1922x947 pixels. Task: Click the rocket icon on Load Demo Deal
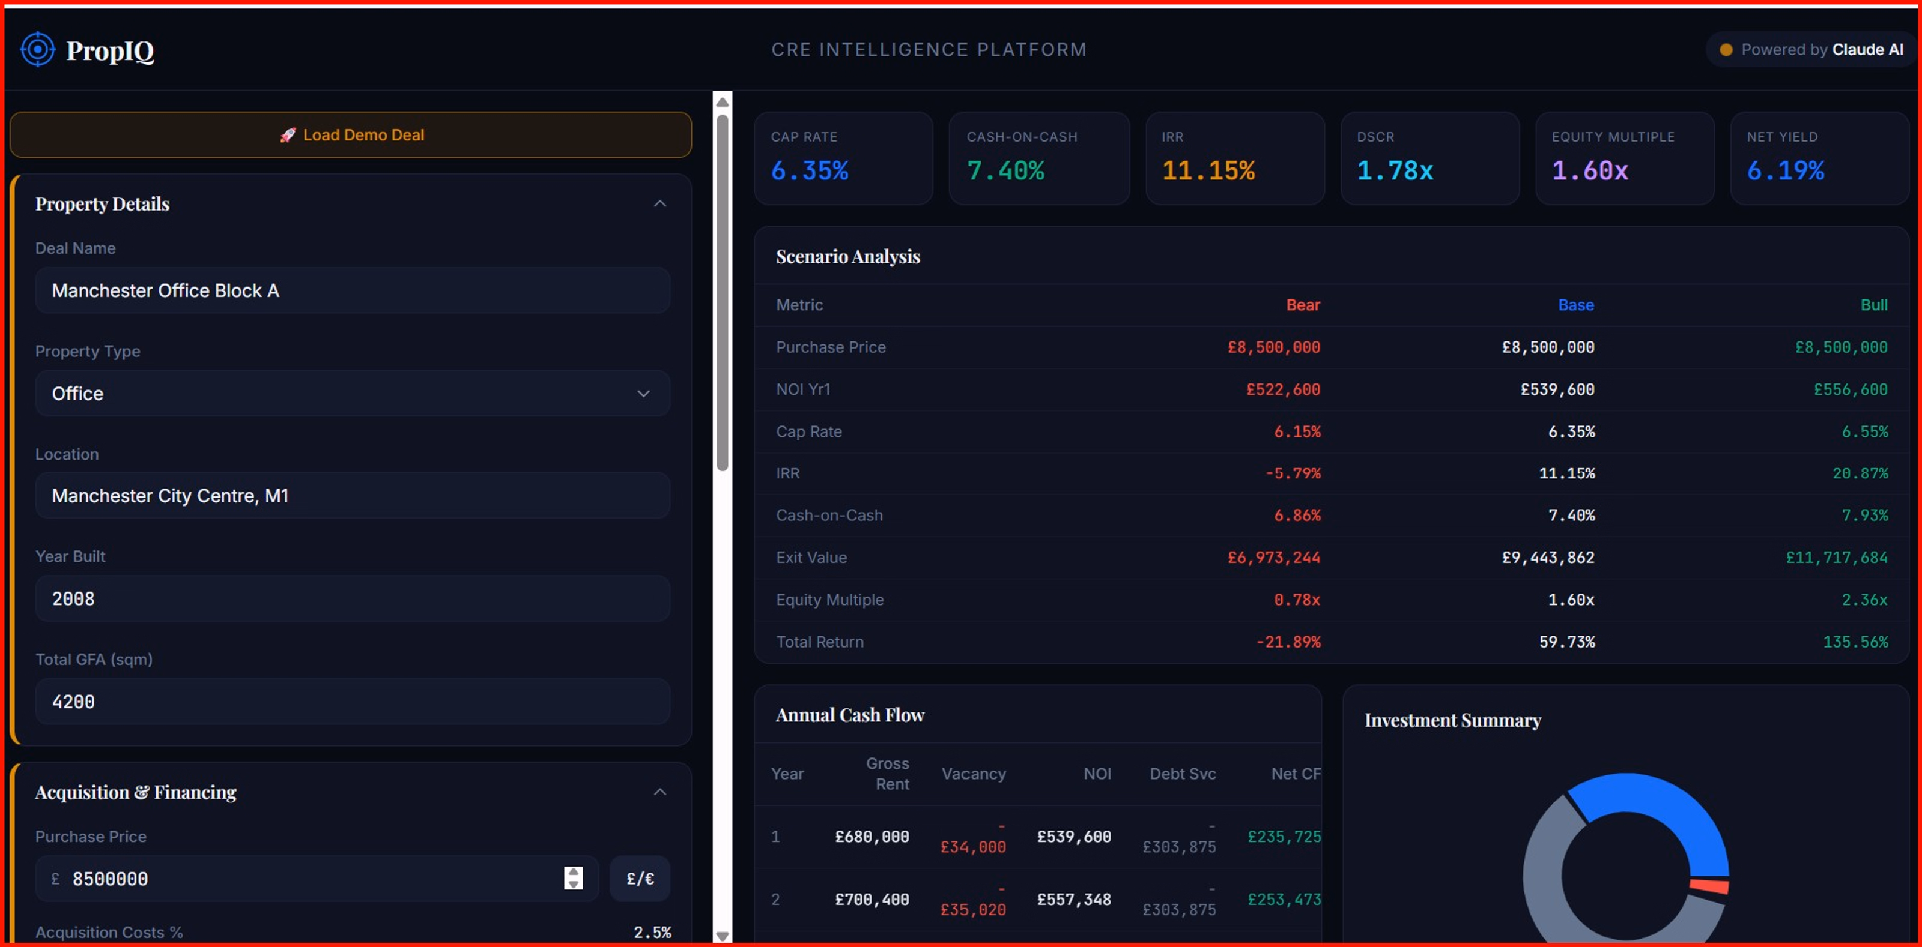287,135
